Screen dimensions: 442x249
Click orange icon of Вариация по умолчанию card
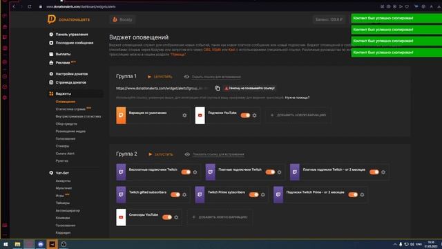[121, 116]
